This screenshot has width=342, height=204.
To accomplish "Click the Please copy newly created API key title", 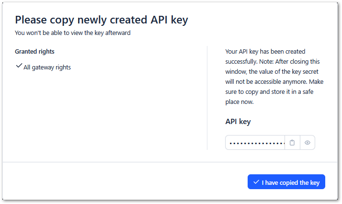I will tap(102, 20).
